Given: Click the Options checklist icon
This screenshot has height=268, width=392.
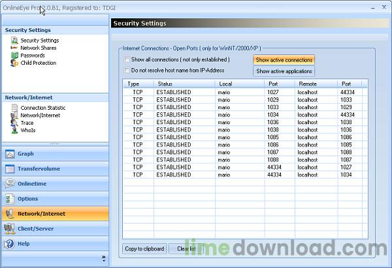Looking at the screenshot, I should point(10,199).
